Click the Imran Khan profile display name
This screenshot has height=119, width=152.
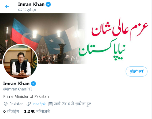click(16, 83)
